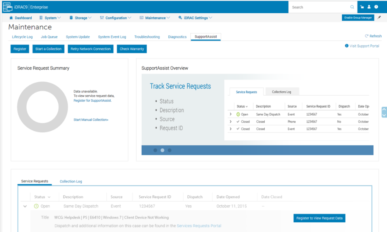Viewport: 387px width, 232px height.
Task: Expand the Storage dropdown chevron
Action: 90,18
